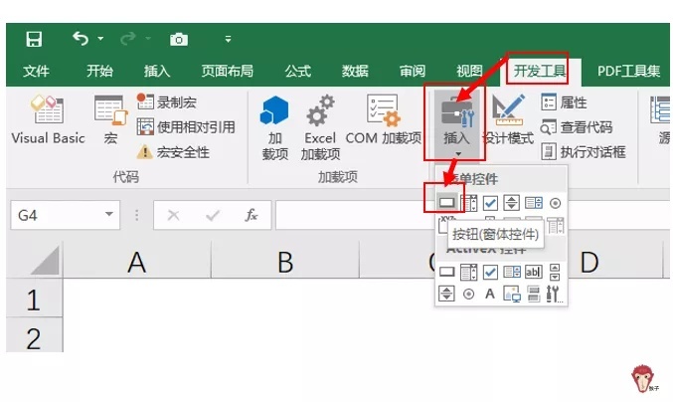The image size is (673, 402).
Task: Click the Name Box showing G4
Action: click(x=66, y=214)
